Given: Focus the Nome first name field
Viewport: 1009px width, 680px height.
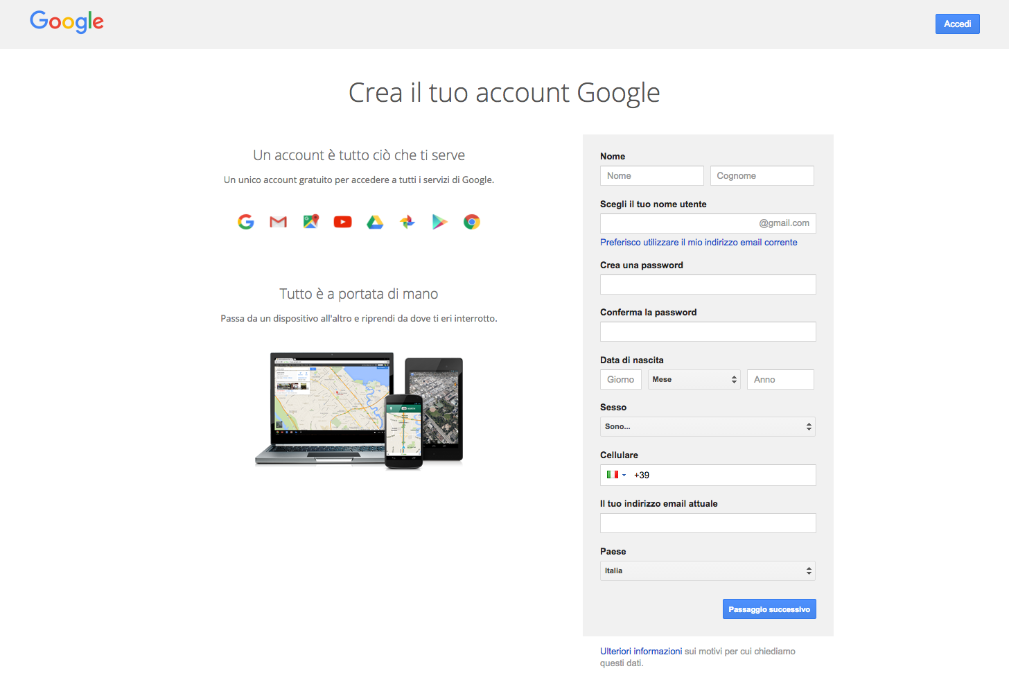Looking at the screenshot, I should tap(652, 175).
